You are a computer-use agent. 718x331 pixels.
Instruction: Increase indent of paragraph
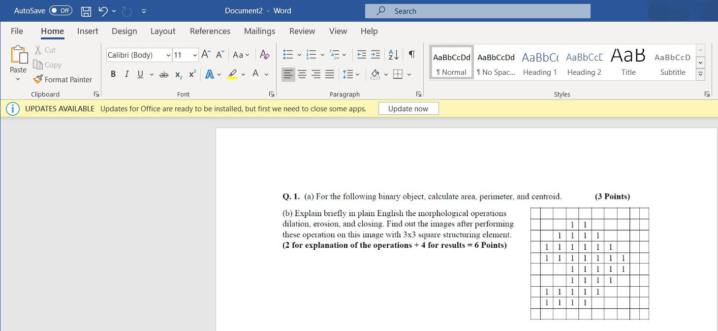click(x=375, y=54)
